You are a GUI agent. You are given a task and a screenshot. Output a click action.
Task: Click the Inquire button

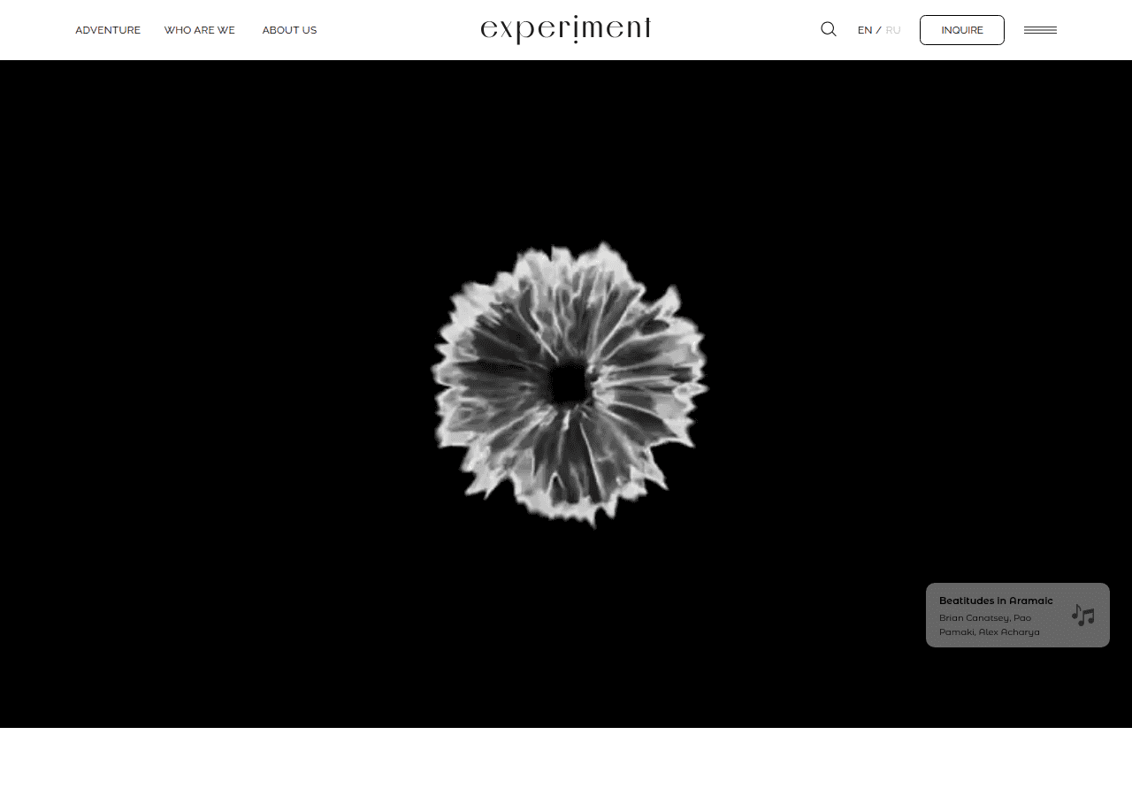[962, 30]
